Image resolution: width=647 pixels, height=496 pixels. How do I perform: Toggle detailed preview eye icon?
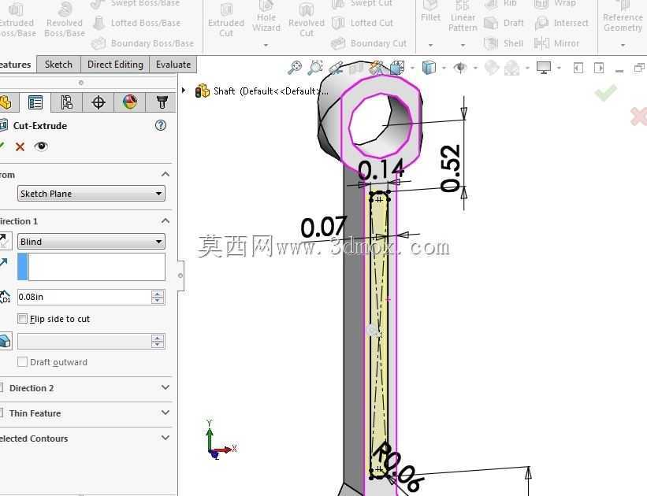[x=41, y=146]
